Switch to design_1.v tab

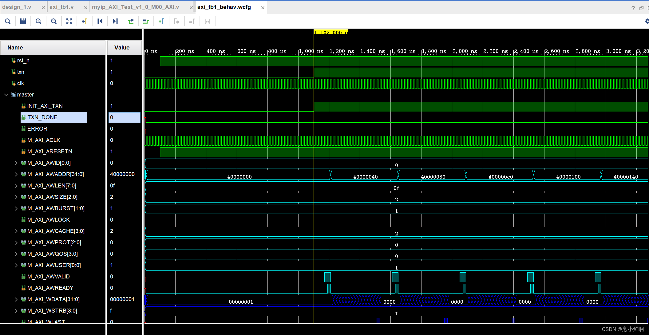pos(17,7)
